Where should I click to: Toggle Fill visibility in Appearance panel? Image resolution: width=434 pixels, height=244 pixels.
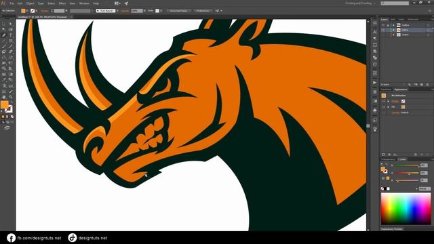(x=384, y=107)
